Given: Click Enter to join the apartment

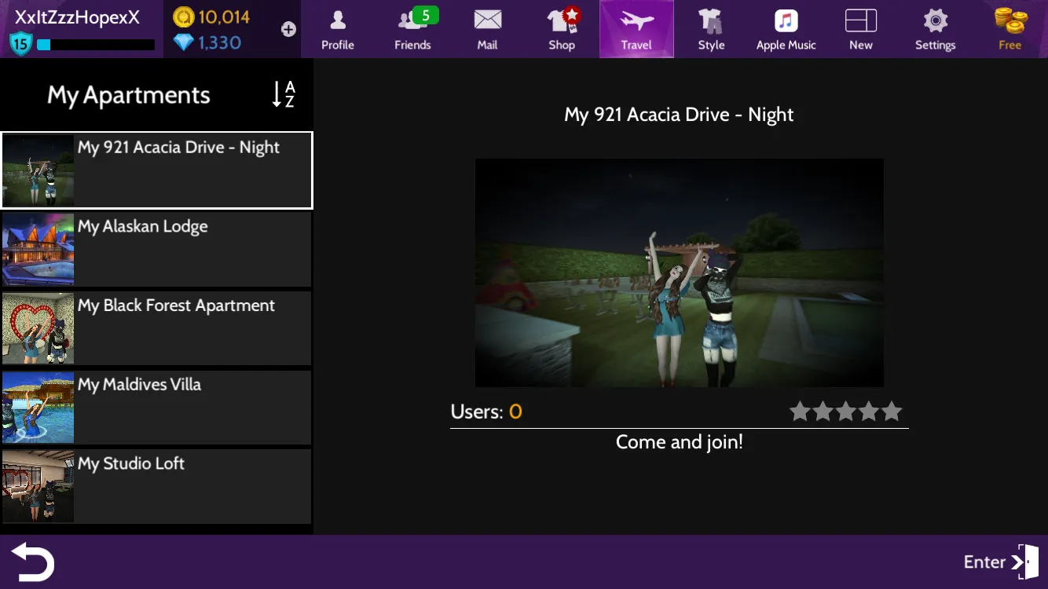Looking at the screenshot, I should 1002,562.
